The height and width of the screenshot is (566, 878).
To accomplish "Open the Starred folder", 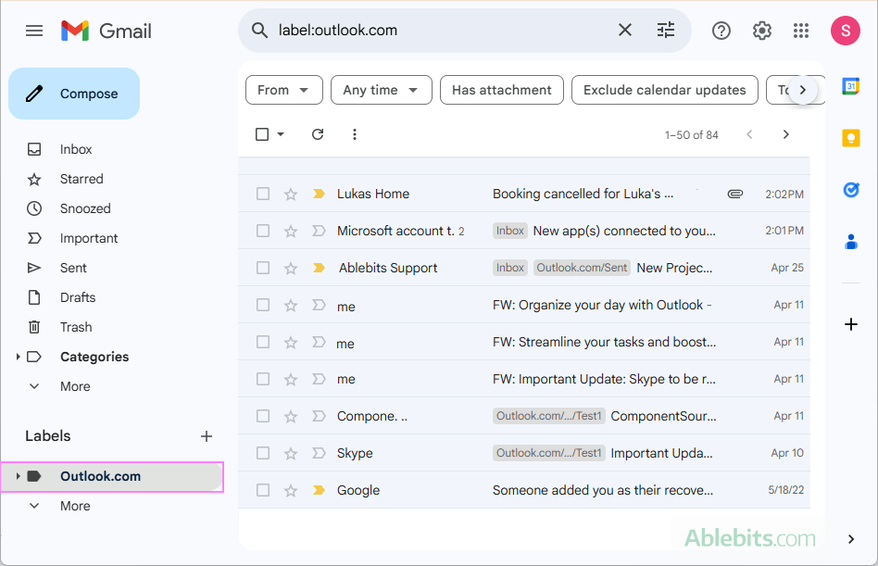I will click(82, 179).
